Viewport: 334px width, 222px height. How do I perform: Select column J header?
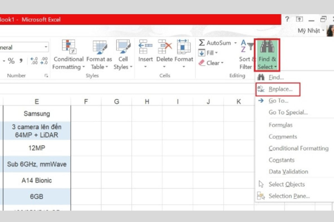208,102
